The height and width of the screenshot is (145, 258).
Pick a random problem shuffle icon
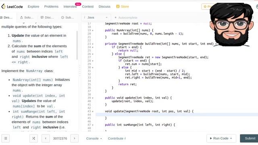pos(33,139)
